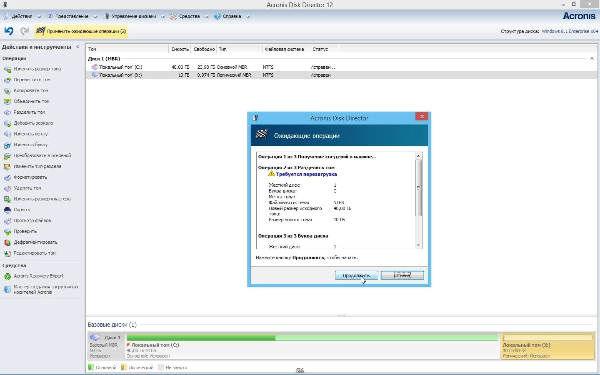
Task: Open the 'Действия' menu
Action: [x=22, y=17]
